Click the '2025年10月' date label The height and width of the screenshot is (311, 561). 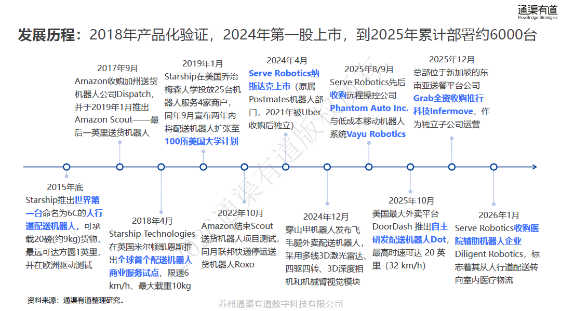tap(411, 200)
